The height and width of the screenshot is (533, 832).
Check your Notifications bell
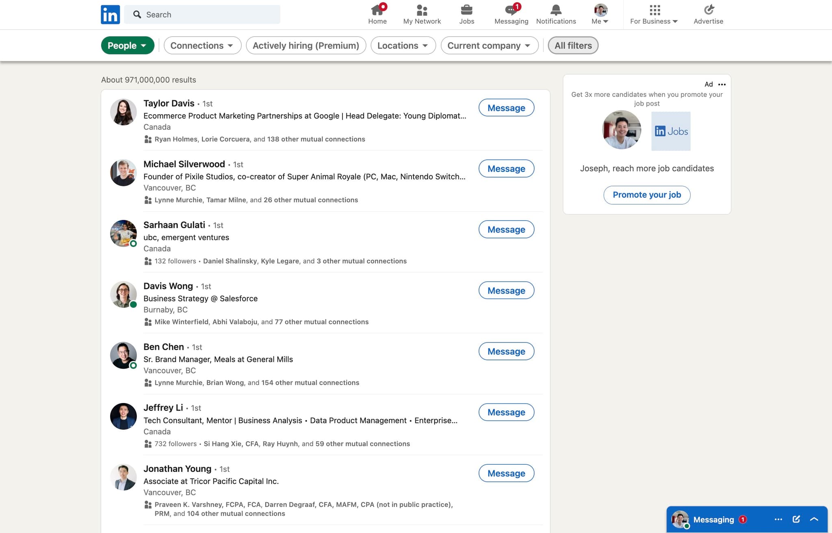tap(555, 12)
